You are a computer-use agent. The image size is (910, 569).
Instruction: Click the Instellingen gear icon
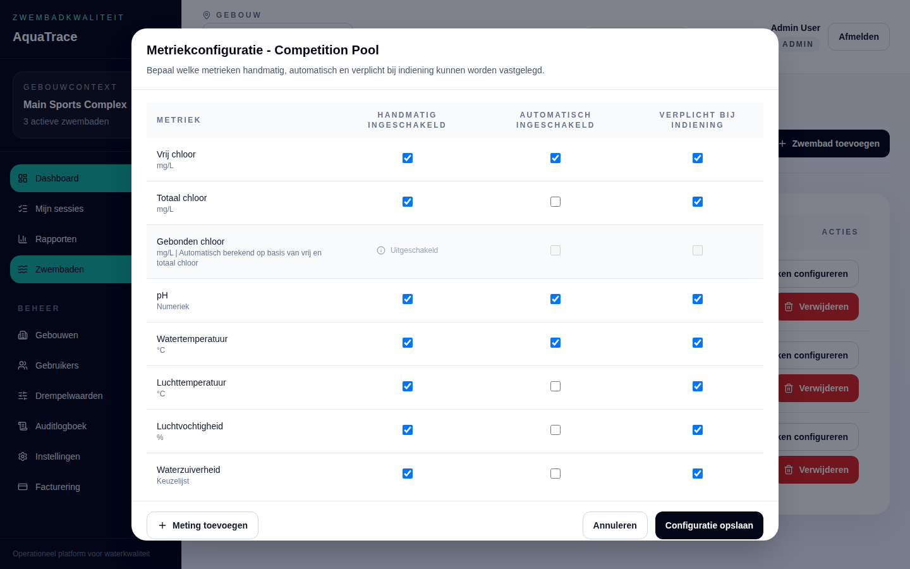pos(23,456)
